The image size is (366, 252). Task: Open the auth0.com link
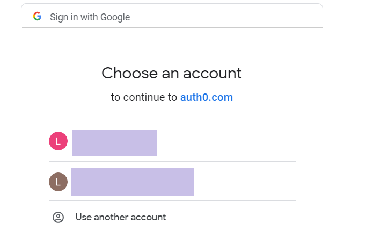pos(206,98)
